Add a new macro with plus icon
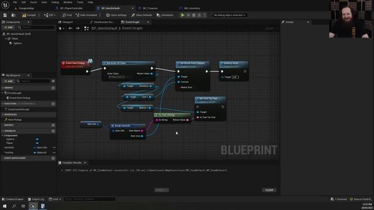The image size is (374, 210). (x=53, y=125)
